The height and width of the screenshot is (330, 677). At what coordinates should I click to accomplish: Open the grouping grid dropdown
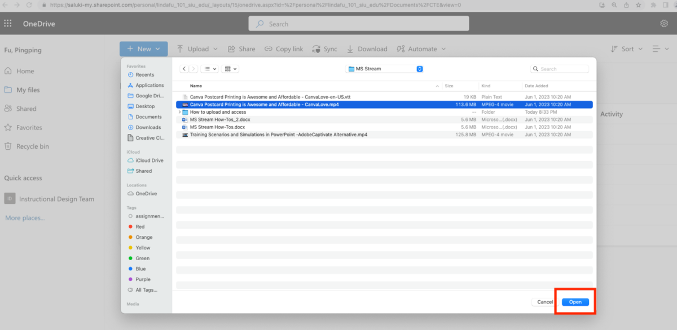pos(230,69)
